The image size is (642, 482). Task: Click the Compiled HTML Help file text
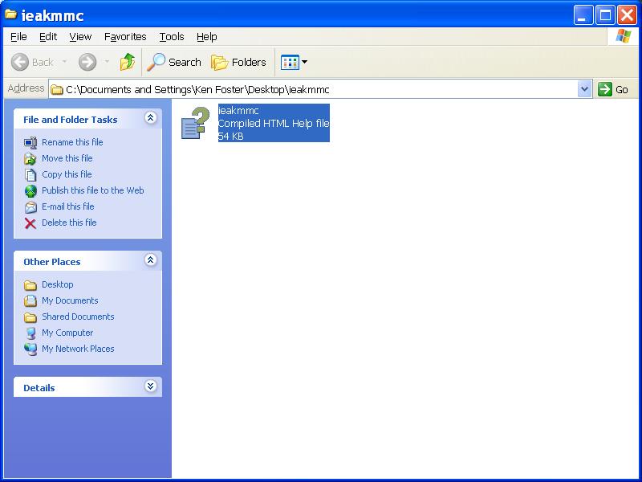(x=274, y=124)
